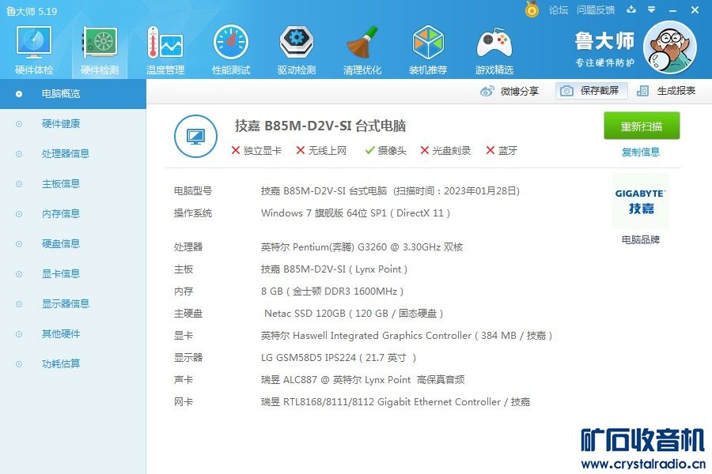Switch to 功耗估算 sidebar tab

[x=61, y=363]
